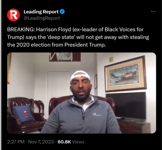
Task: Click the black TV screen in the video
Action: [126, 107]
